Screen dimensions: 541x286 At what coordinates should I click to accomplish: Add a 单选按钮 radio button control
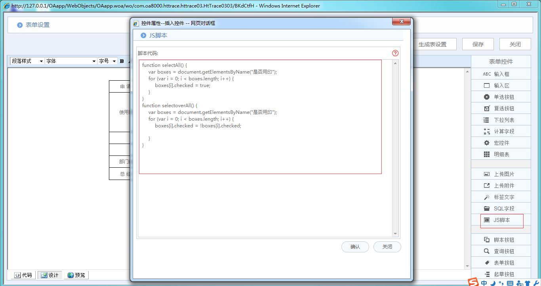(501, 97)
